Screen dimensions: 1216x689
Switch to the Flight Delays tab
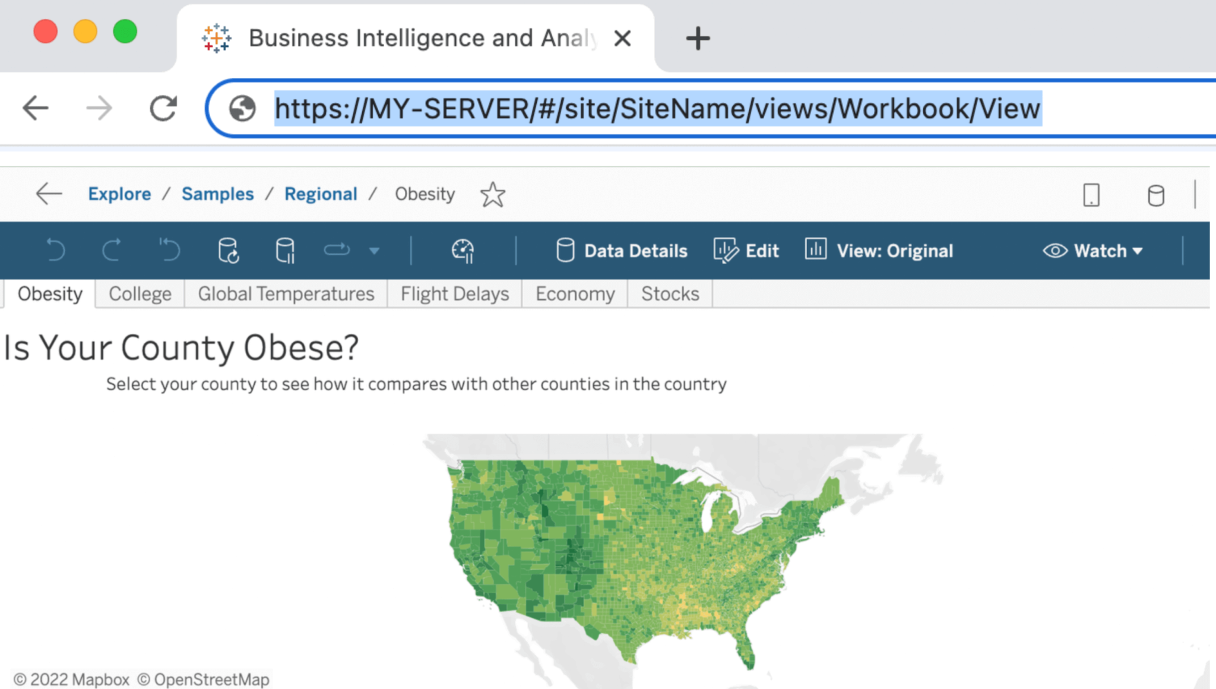click(x=454, y=293)
